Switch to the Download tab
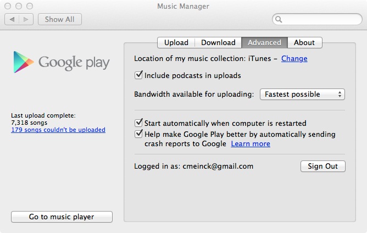The height and width of the screenshot is (233, 367). 218,42
